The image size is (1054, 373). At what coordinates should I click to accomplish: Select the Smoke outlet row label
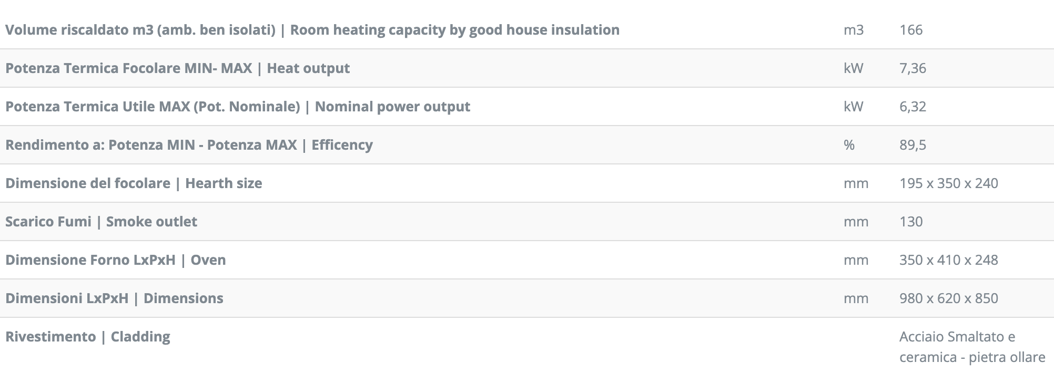101,222
